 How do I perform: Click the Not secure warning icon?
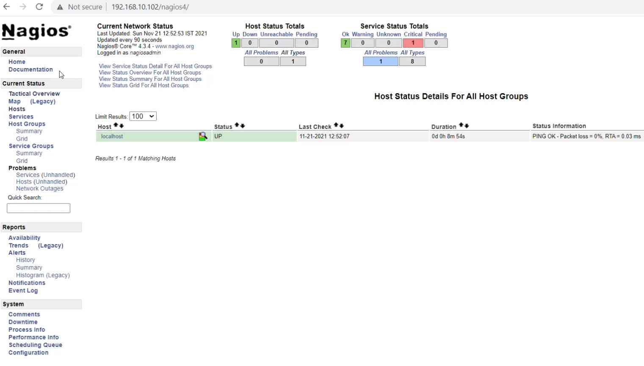[60, 7]
